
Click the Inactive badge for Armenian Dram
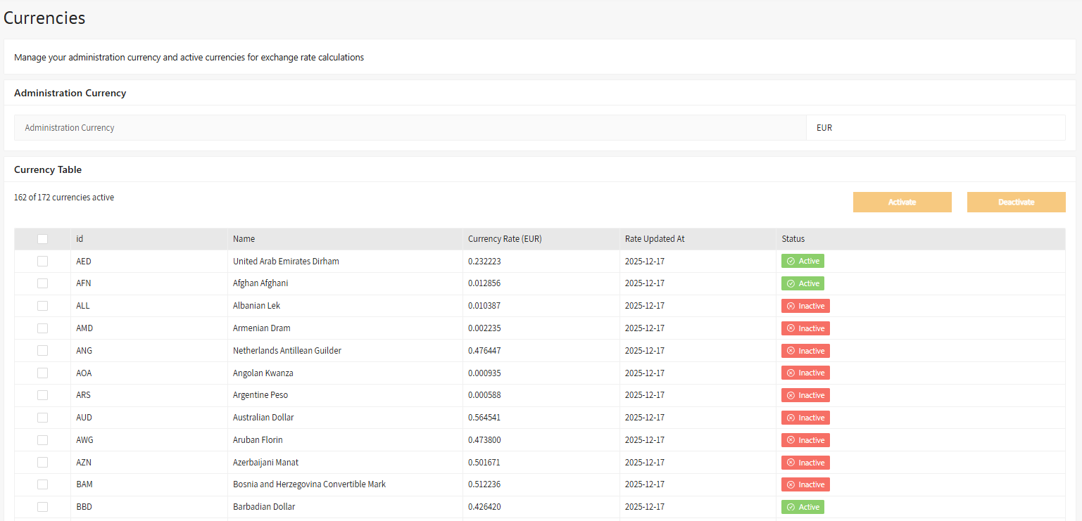[805, 328]
